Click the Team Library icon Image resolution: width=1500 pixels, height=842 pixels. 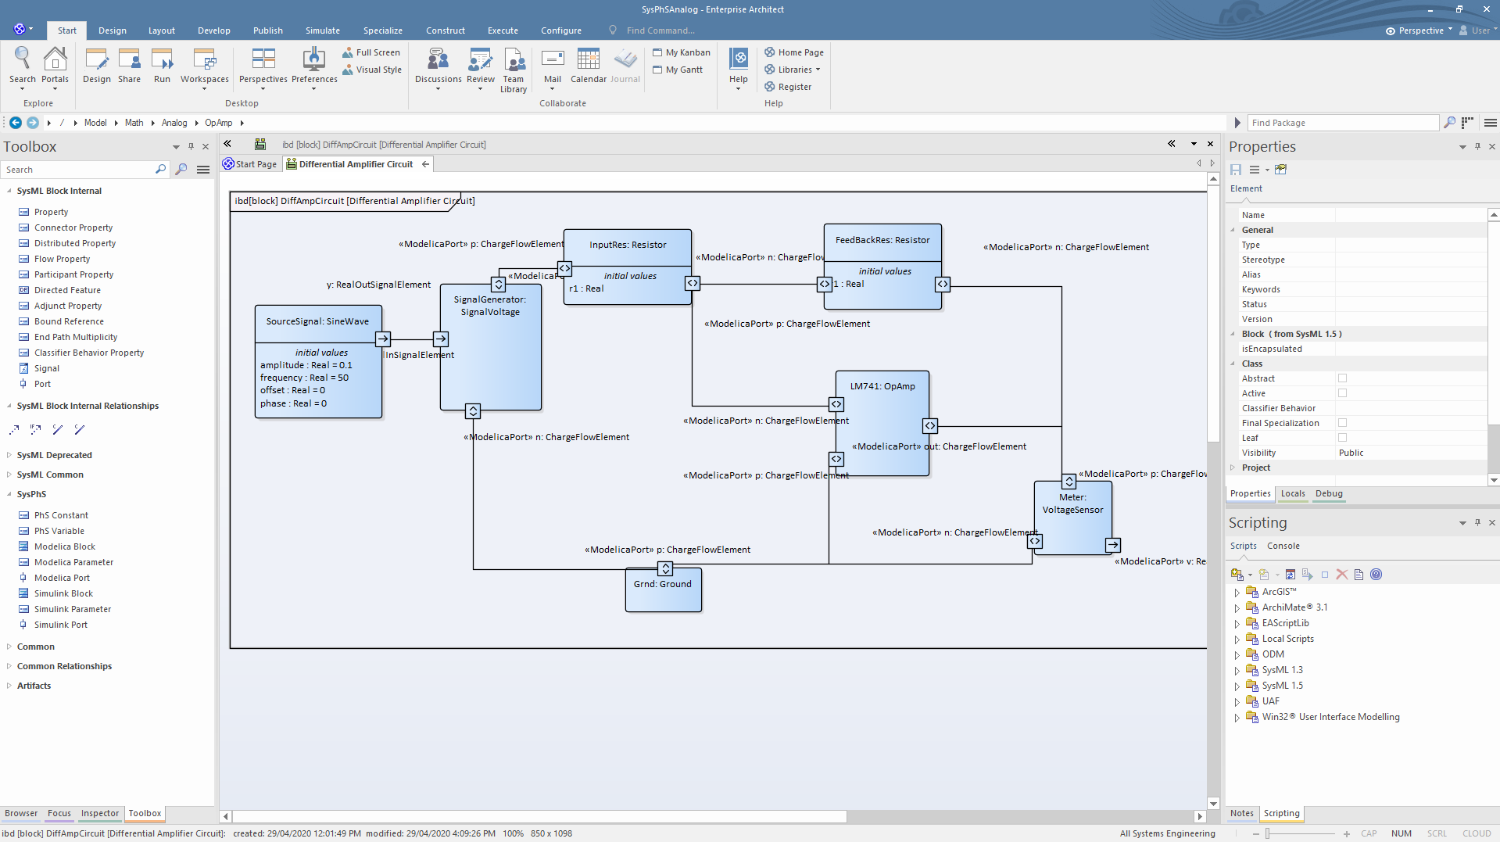tap(514, 60)
